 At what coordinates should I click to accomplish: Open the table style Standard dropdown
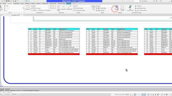click(105, 6)
